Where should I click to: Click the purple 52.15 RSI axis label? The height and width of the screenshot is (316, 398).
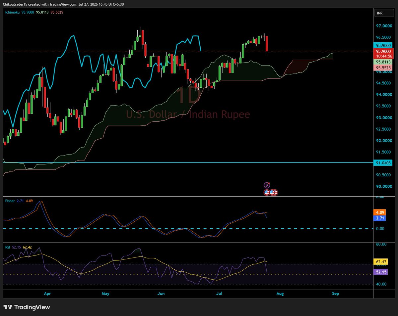click(x=381, y=272)
